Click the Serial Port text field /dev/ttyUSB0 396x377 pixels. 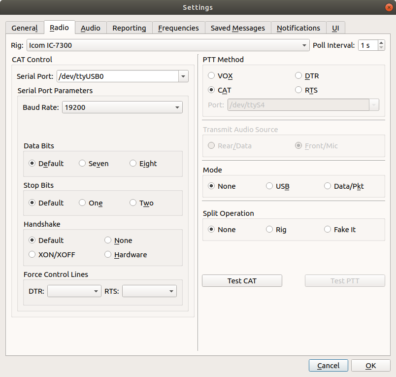tap(118, 76)
